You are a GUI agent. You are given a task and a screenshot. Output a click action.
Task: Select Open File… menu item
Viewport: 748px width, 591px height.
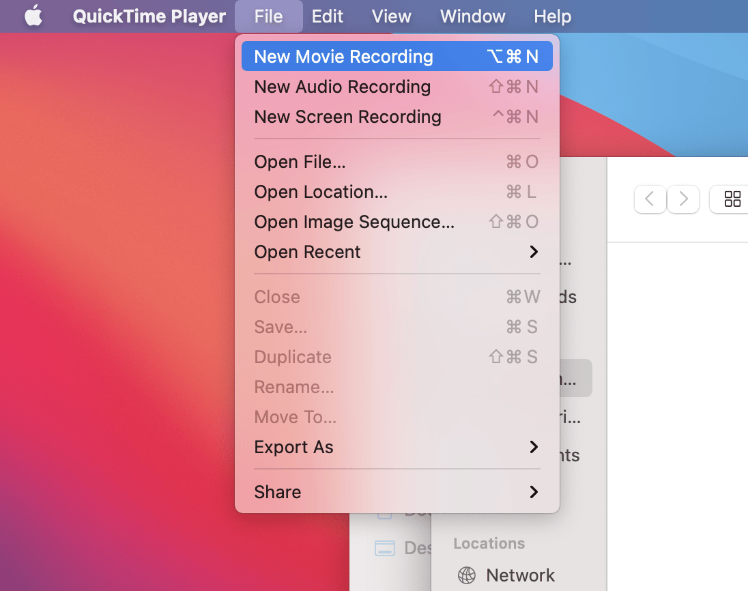[x=397, y=162]
